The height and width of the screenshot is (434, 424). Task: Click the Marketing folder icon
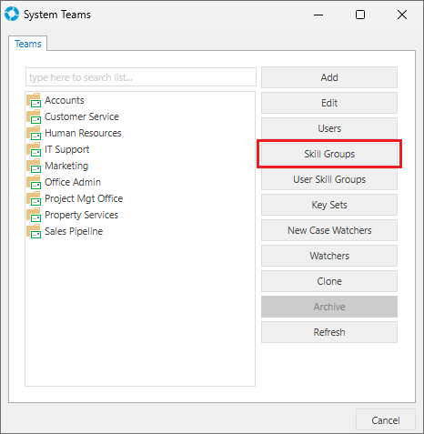coord(34,166)
